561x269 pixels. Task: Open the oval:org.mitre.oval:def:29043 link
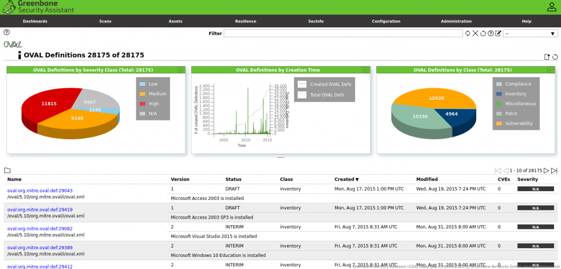pos(39,191)
